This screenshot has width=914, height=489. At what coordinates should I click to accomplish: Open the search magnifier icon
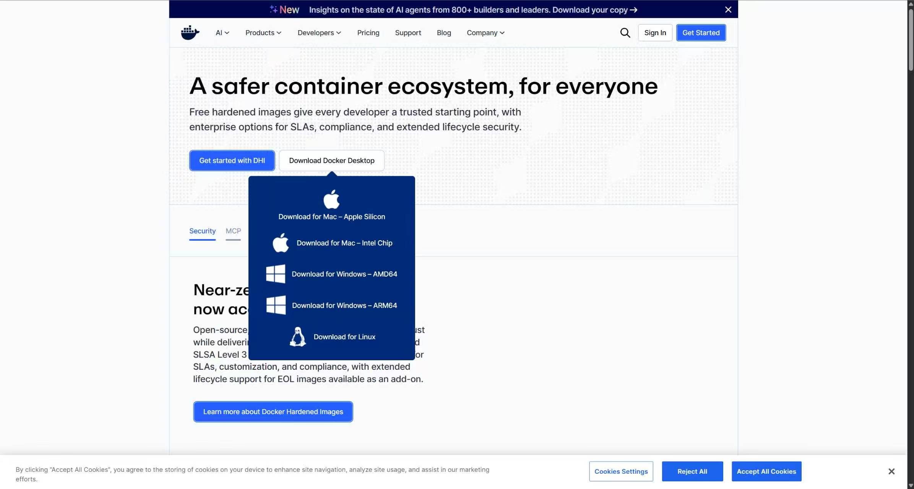point(625,33)
